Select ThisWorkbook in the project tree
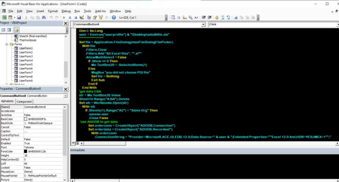 [x=28, y=40]
